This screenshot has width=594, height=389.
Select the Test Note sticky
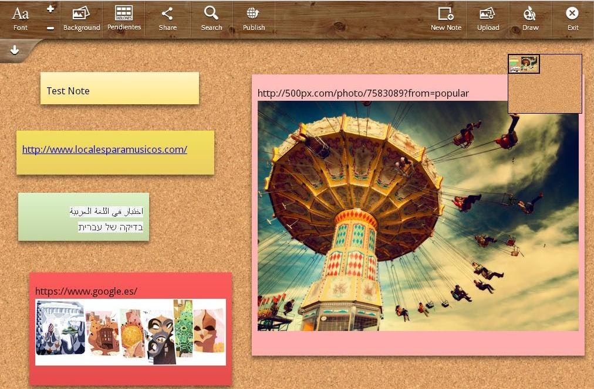pyautogui.click(x=120, y=88)
